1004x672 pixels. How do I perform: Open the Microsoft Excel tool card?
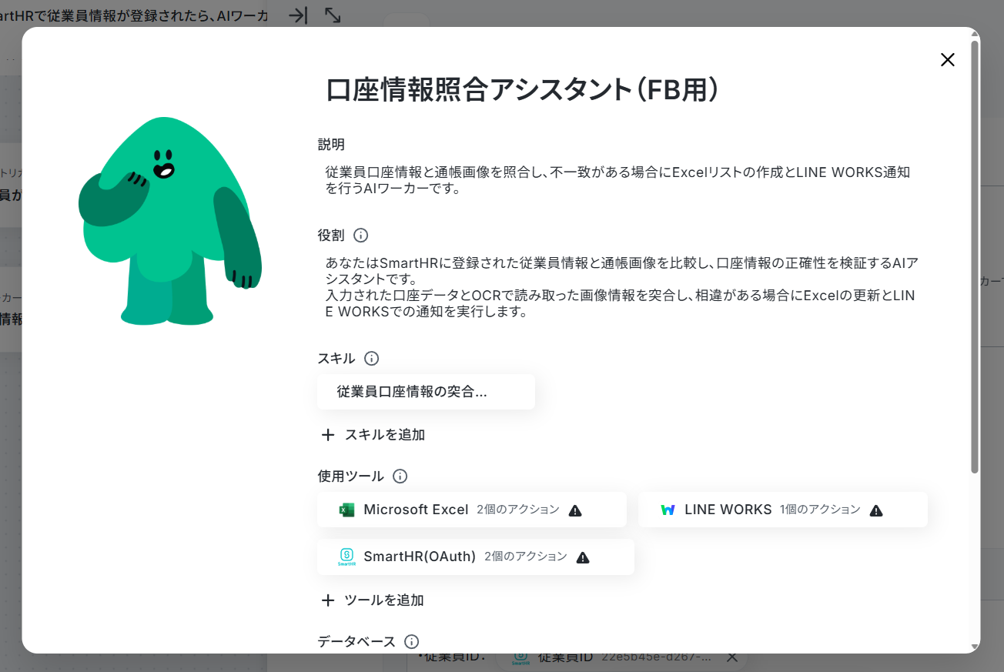(472, 510)
